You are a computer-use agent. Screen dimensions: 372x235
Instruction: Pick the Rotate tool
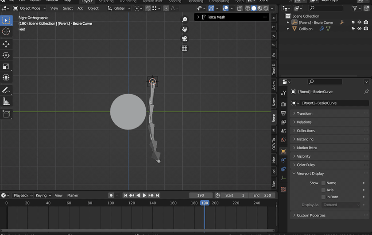pyautogui.click(x=6, y=55)
